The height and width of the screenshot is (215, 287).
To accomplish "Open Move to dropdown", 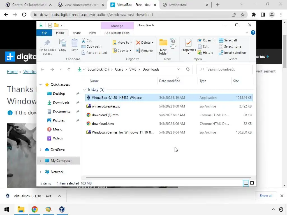I will [x=122, y=43].
